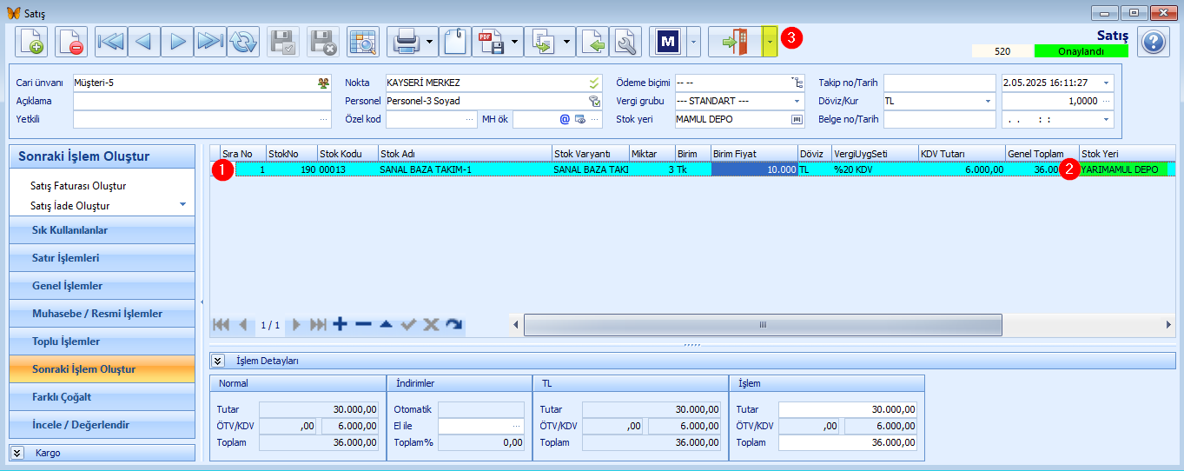Expand more items under Satış İade Oluştur
The width and height of the screenshot is (1184, 471).
[x=183, y=204]
